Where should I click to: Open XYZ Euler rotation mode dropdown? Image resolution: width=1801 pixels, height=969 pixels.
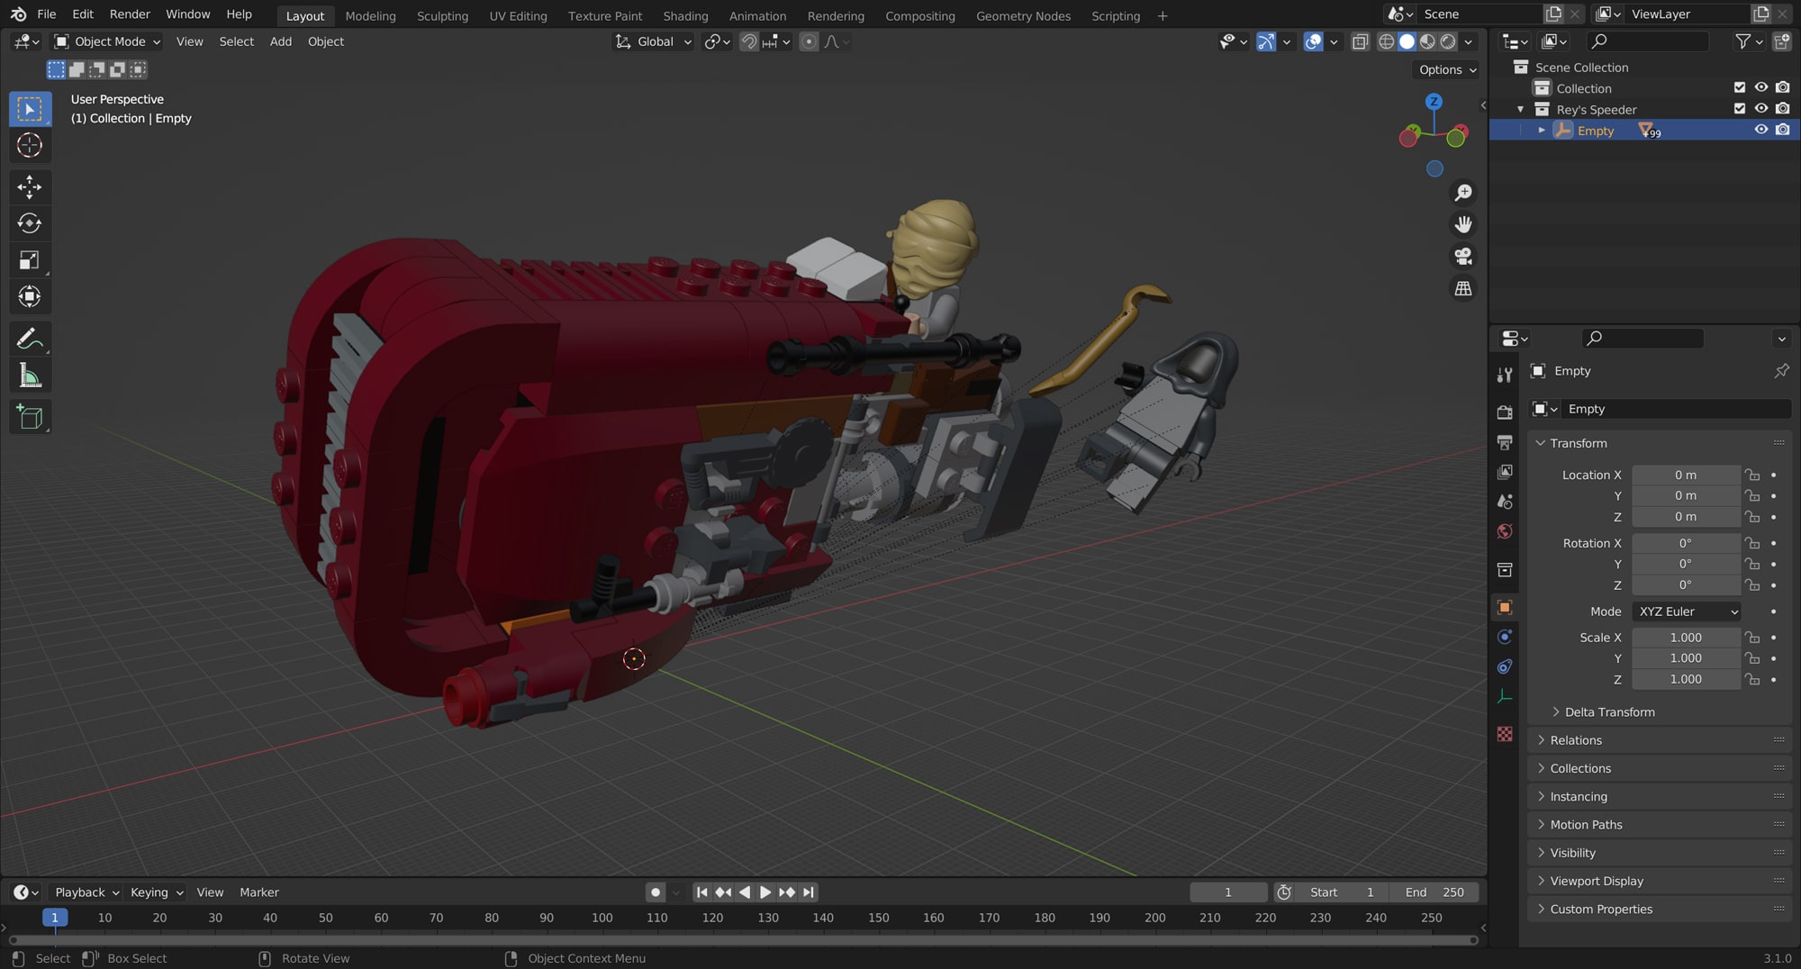pyautogui.click(x=1687, y=611)
